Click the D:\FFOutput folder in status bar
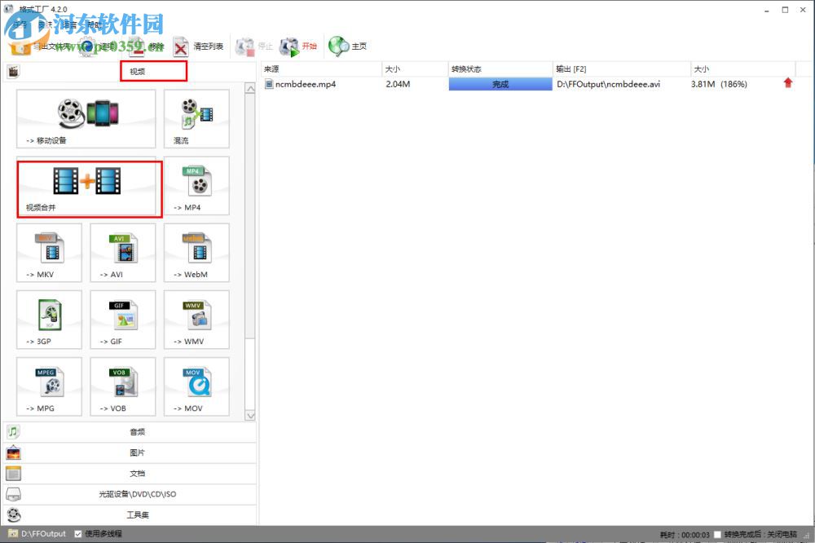 (37, 534)
